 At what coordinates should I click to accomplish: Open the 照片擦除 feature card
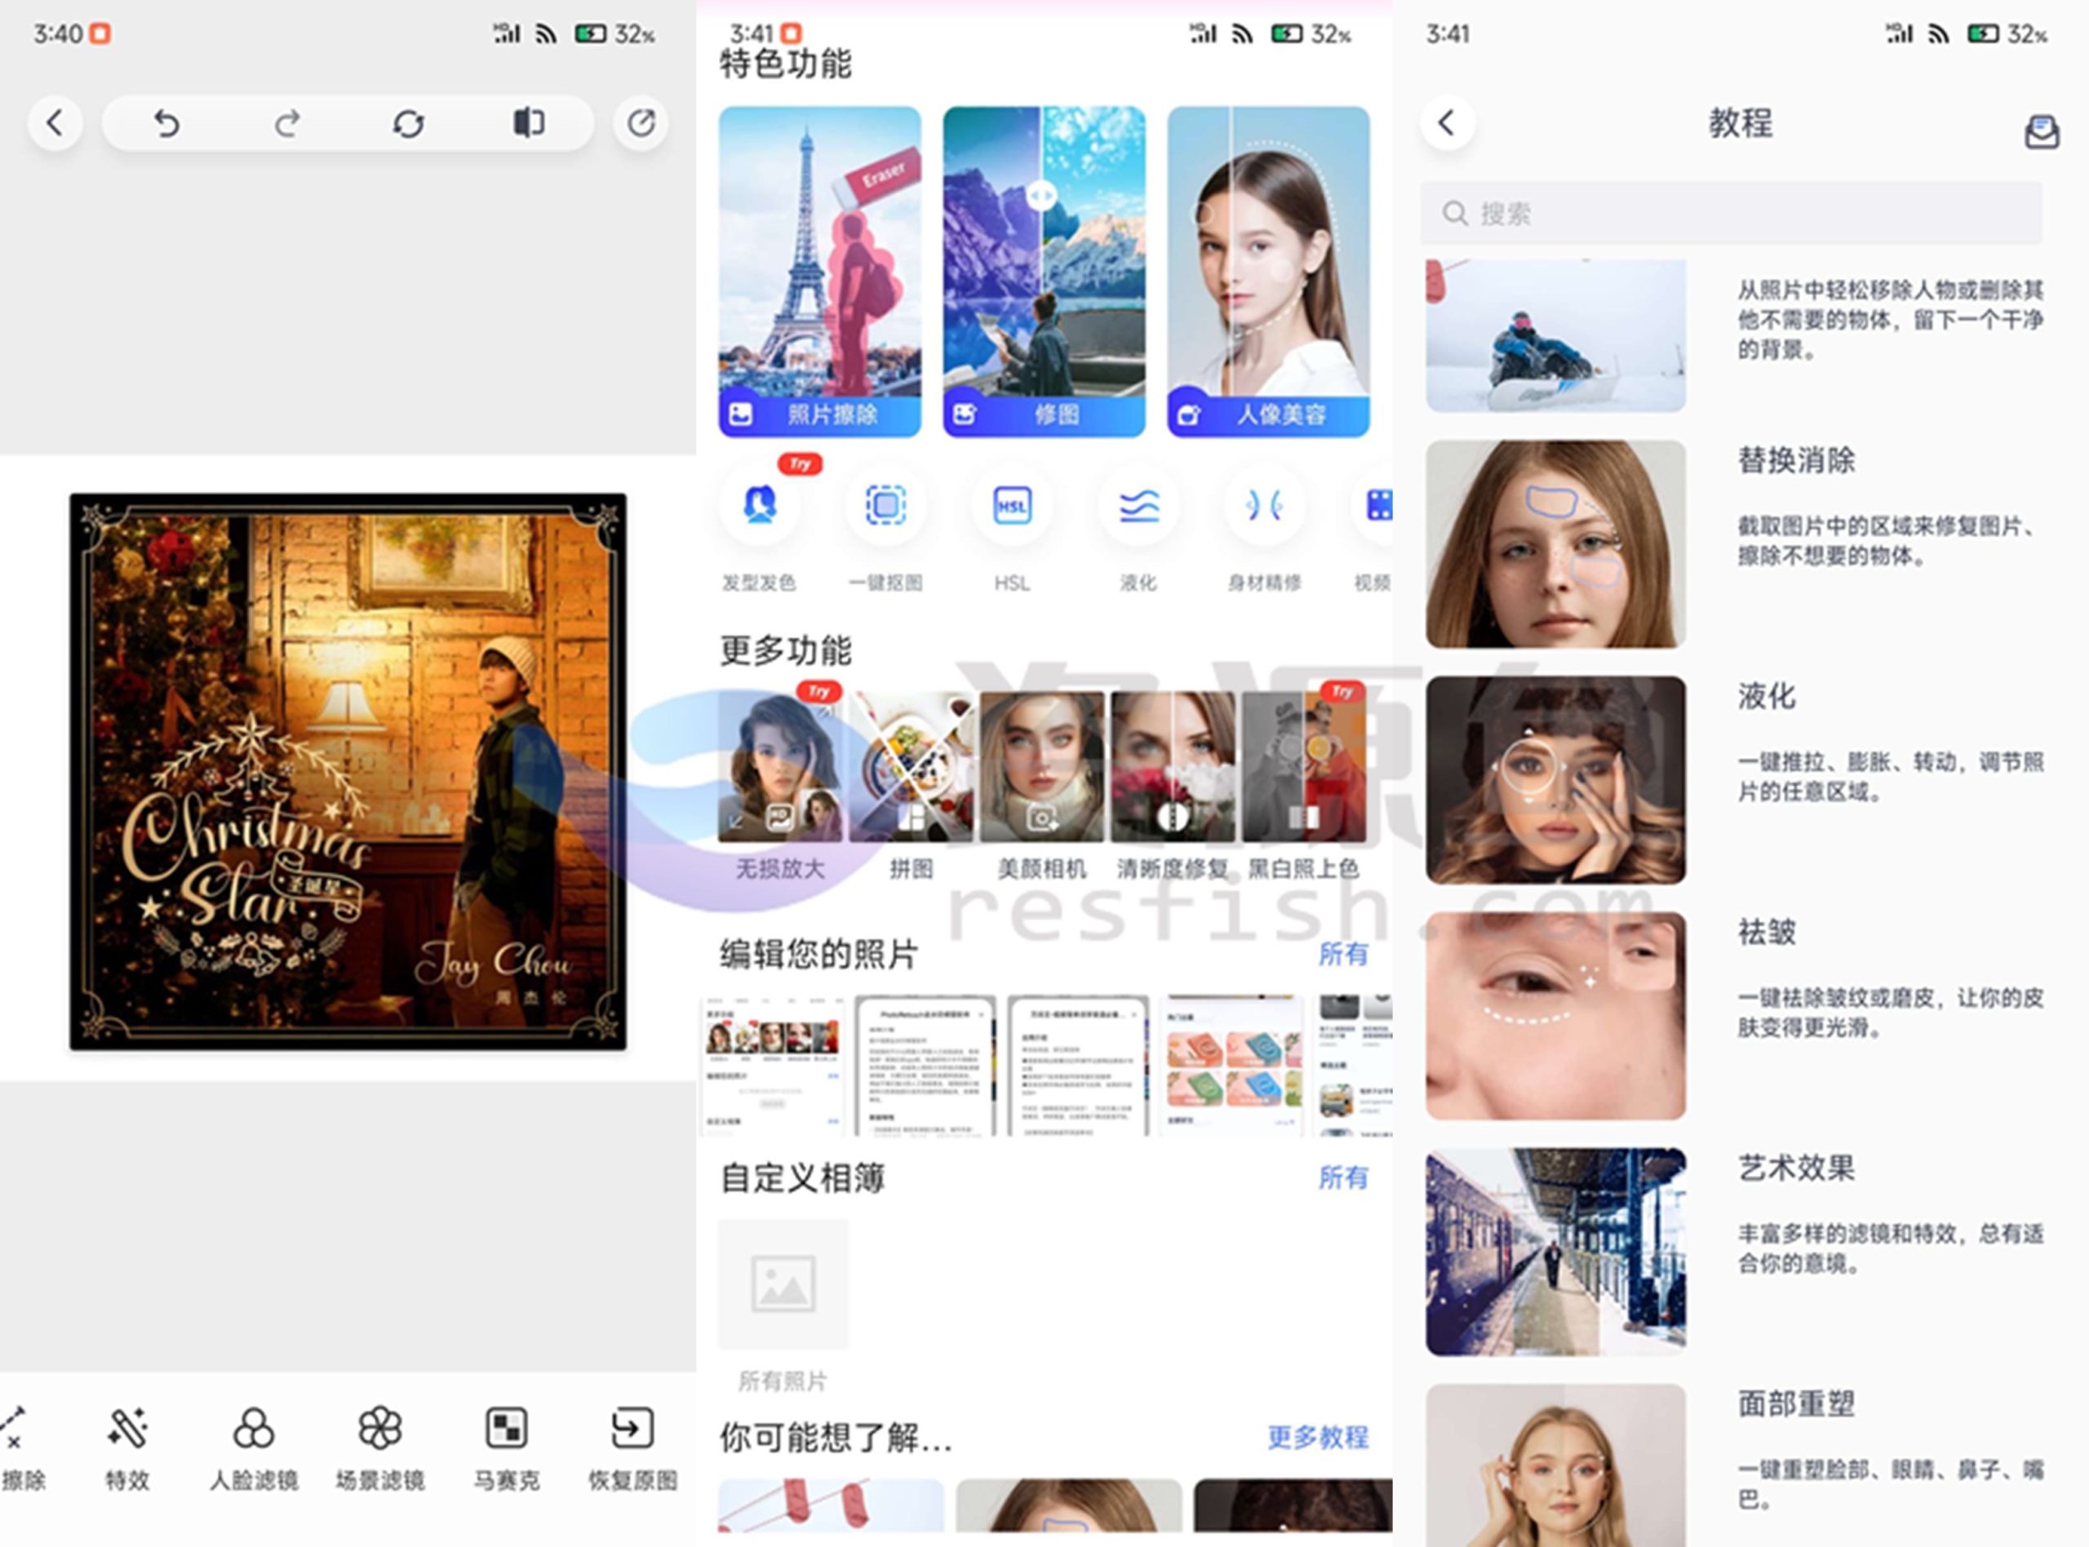(x=819, y=272)
